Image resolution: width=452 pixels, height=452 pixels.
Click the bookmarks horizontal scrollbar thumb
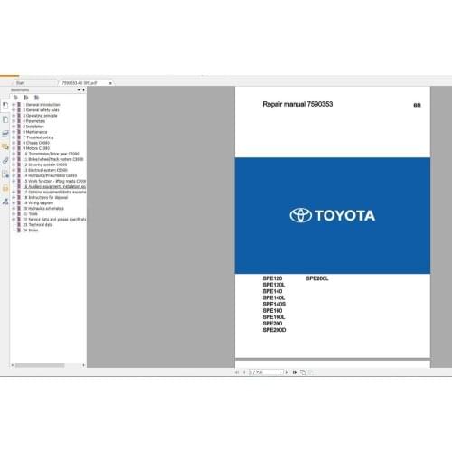(x=40, y=365)
